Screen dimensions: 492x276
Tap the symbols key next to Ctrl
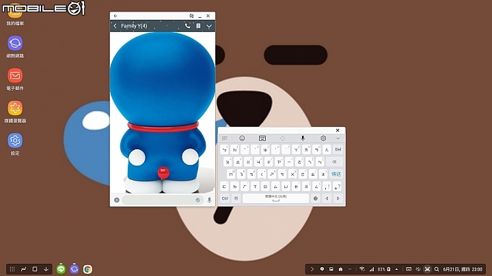236,198
